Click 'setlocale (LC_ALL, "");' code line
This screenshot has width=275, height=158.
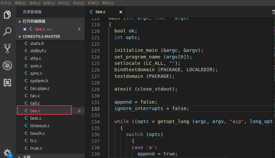coord(147,63)
